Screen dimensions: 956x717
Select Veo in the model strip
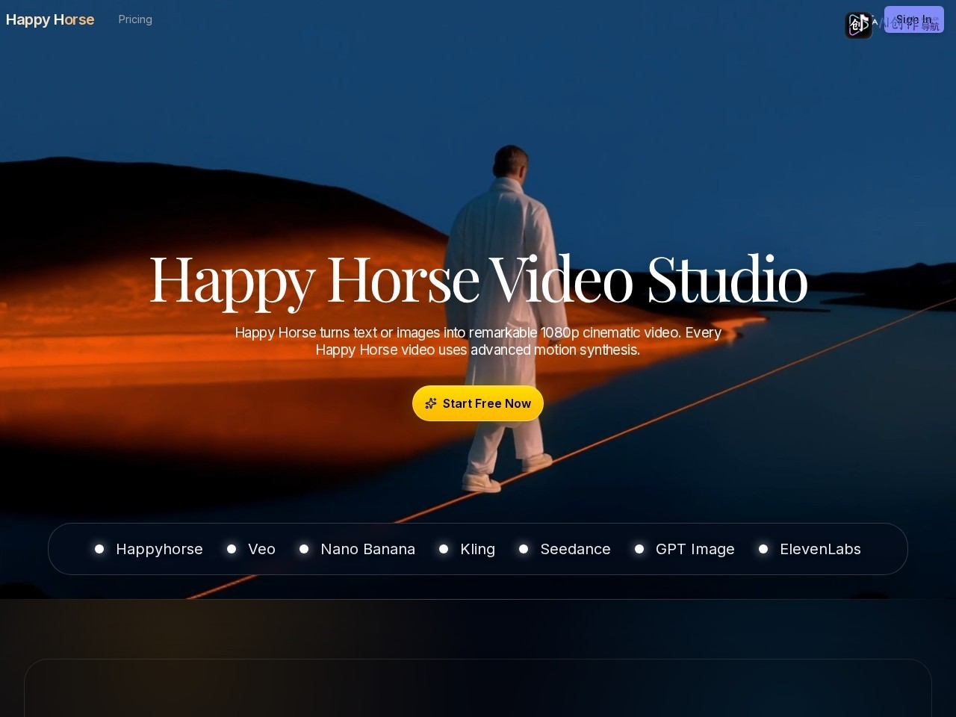tap(251, 549)
